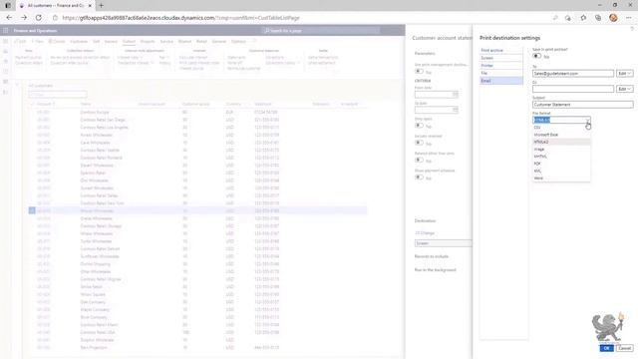This screenshot has height=359, width=638.
Task: View site information padlock in address bar
Action: pos(56,18)
